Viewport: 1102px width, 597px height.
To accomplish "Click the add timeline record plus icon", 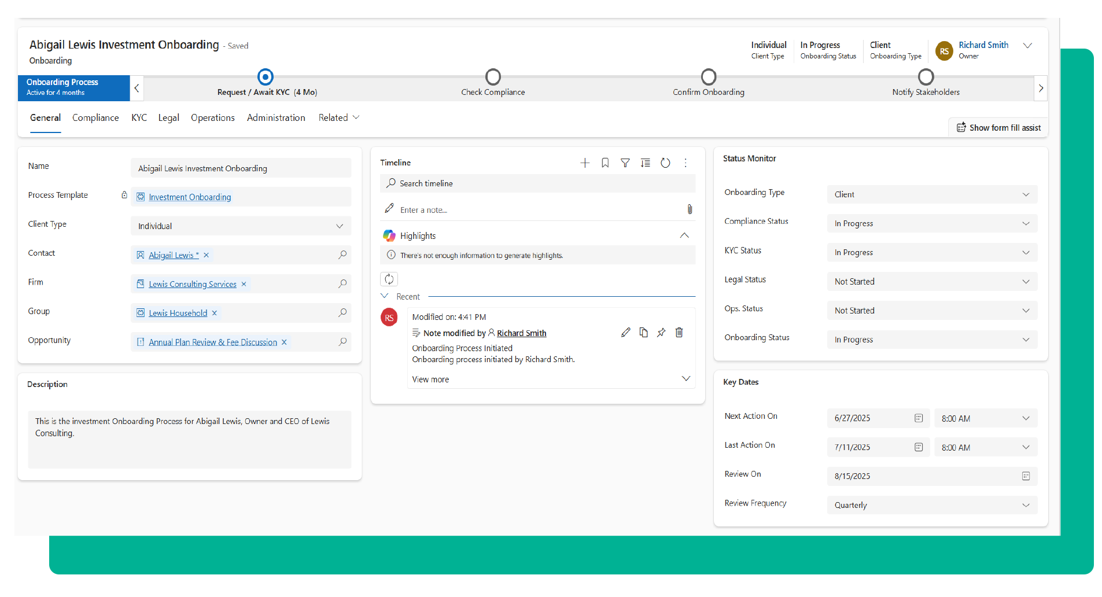I will click(585, 163).
